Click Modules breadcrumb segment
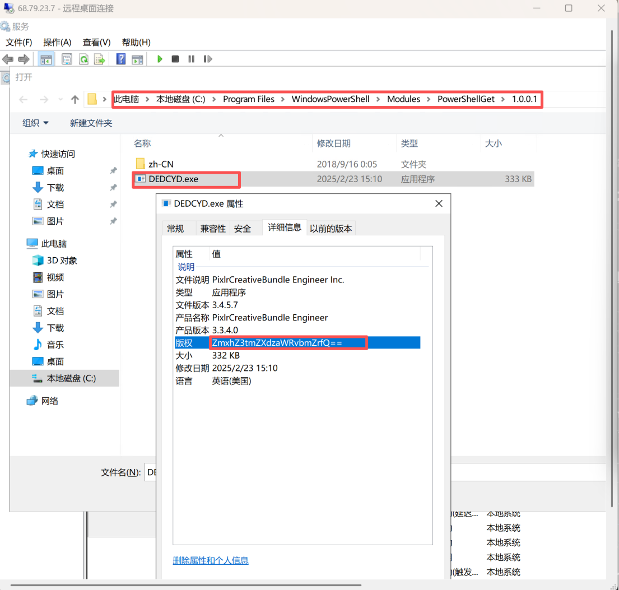This screenshot has height=590, width=619. (403, 99)
